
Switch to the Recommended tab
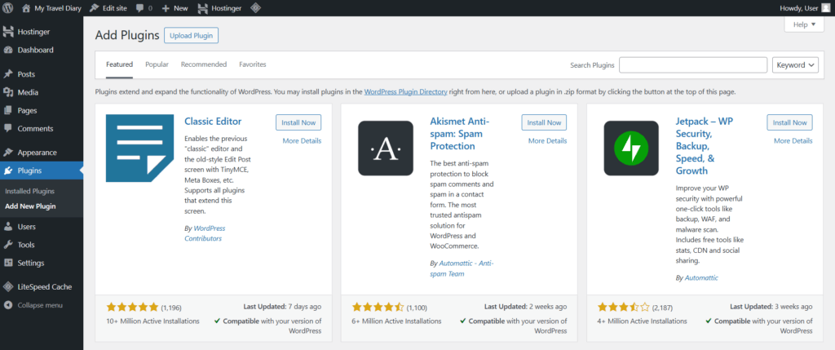coord(204,64)
